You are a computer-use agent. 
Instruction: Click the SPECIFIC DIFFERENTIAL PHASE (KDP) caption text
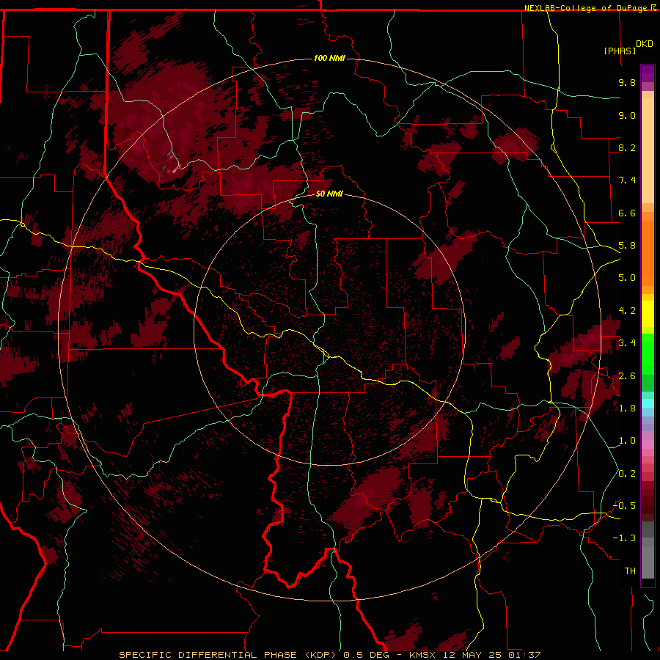pyautogui.click(x=229, y=655)
